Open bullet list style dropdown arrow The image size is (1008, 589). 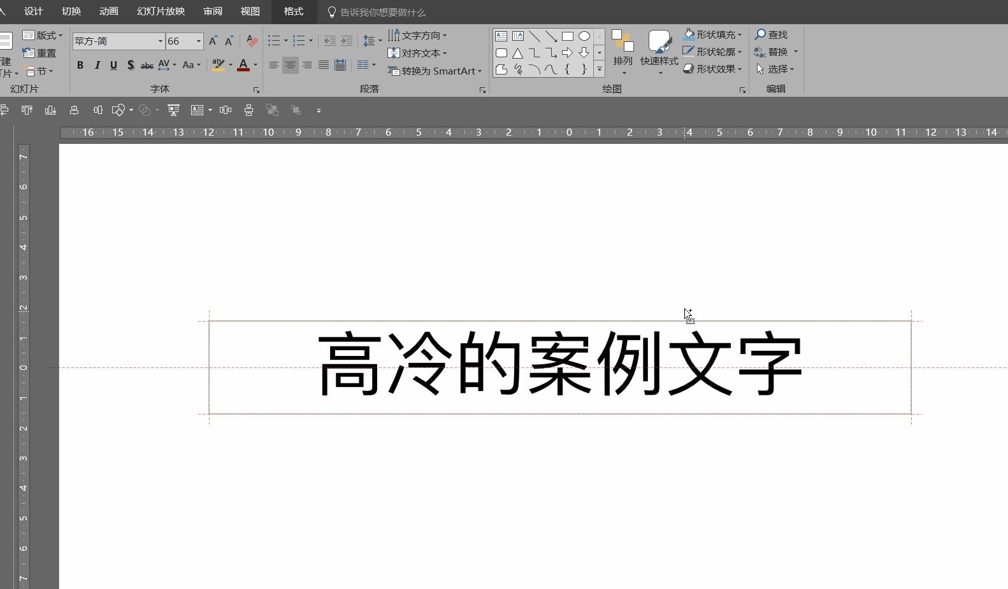click(x=286, y=41)
